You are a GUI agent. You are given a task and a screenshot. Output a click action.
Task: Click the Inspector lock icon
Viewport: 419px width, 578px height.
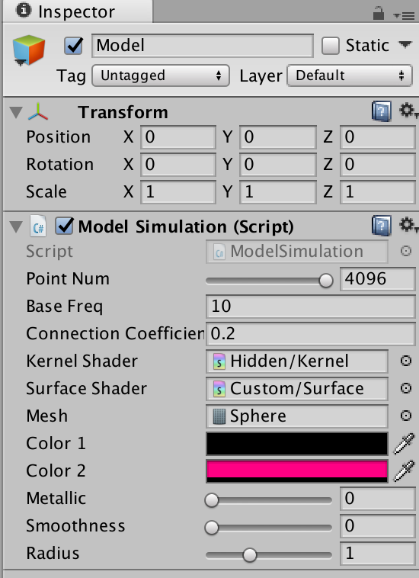click(378, 14)
